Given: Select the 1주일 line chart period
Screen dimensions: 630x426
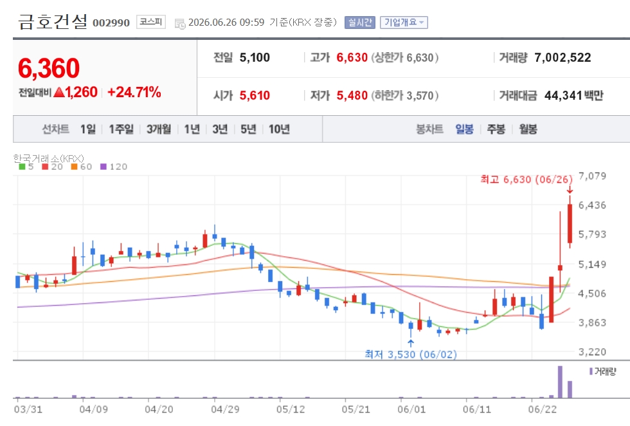Looking at the screenshot, I should [121, 129].
